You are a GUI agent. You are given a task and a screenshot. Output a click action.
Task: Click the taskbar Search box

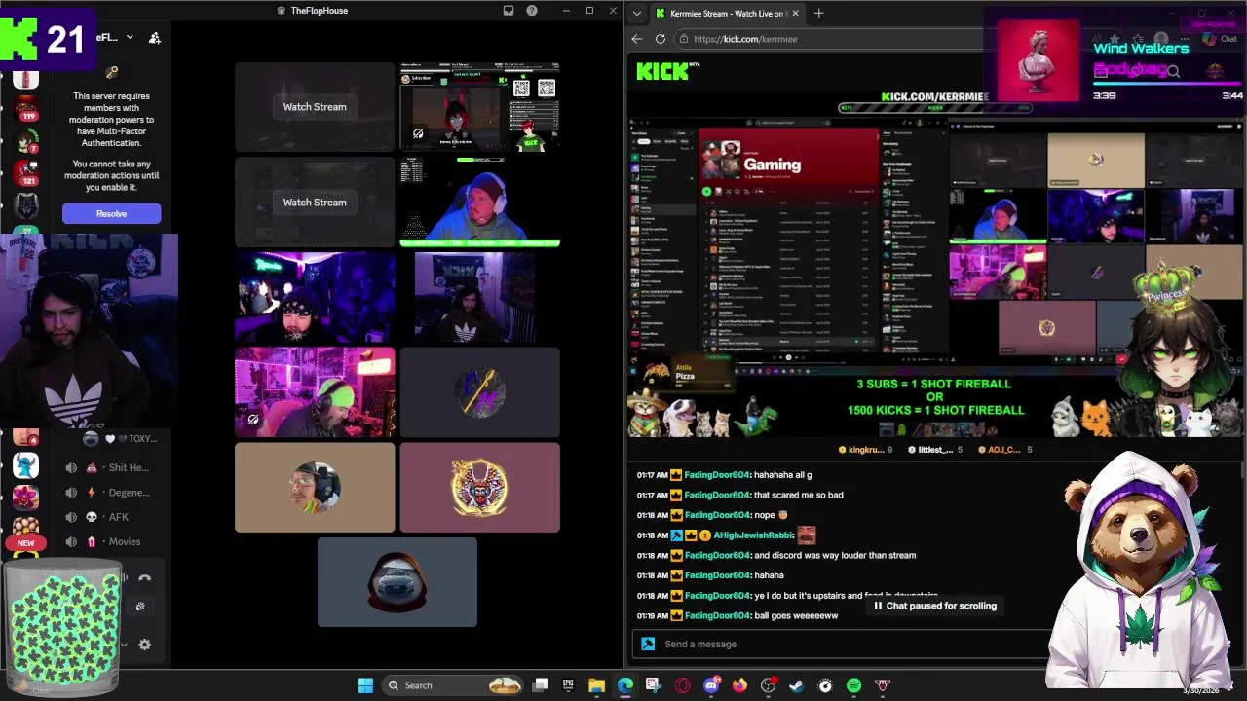click(451, 685)
